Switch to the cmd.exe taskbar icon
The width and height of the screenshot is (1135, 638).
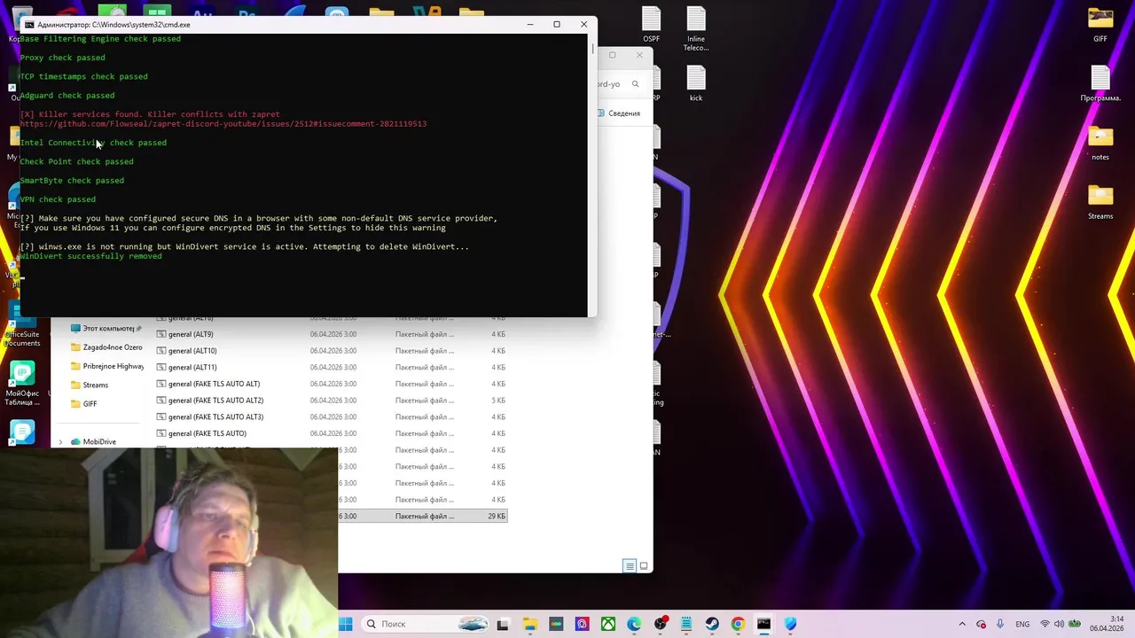coord(763,624)
